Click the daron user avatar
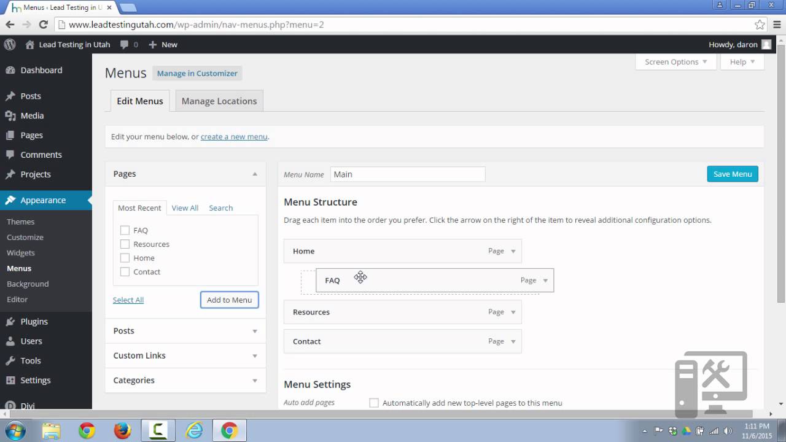This screenshot has height=442, width=786. (766, 44)
